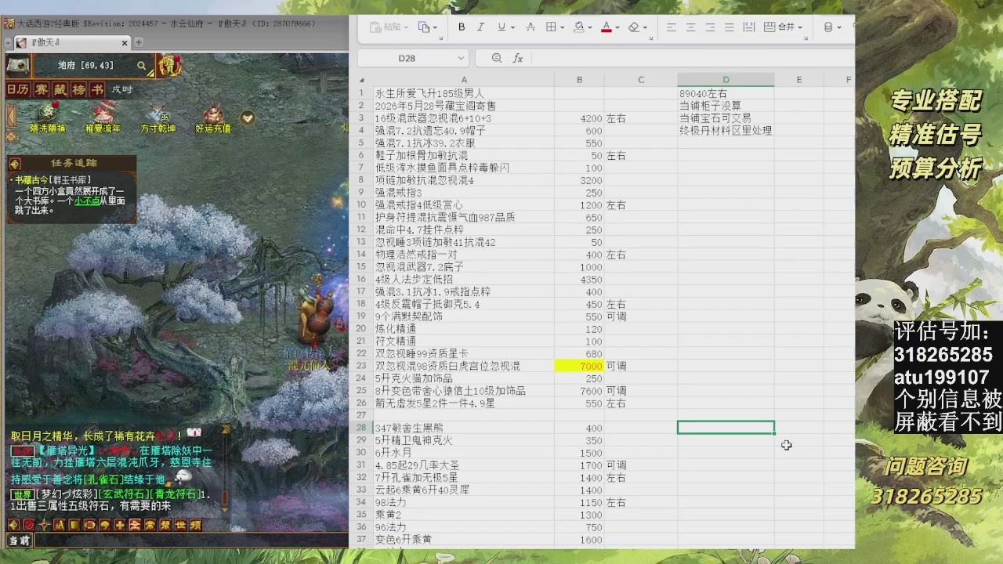
Task: Open the 好运充值 recharge icon
Action: pyautogui.click(x=213, y=117)
